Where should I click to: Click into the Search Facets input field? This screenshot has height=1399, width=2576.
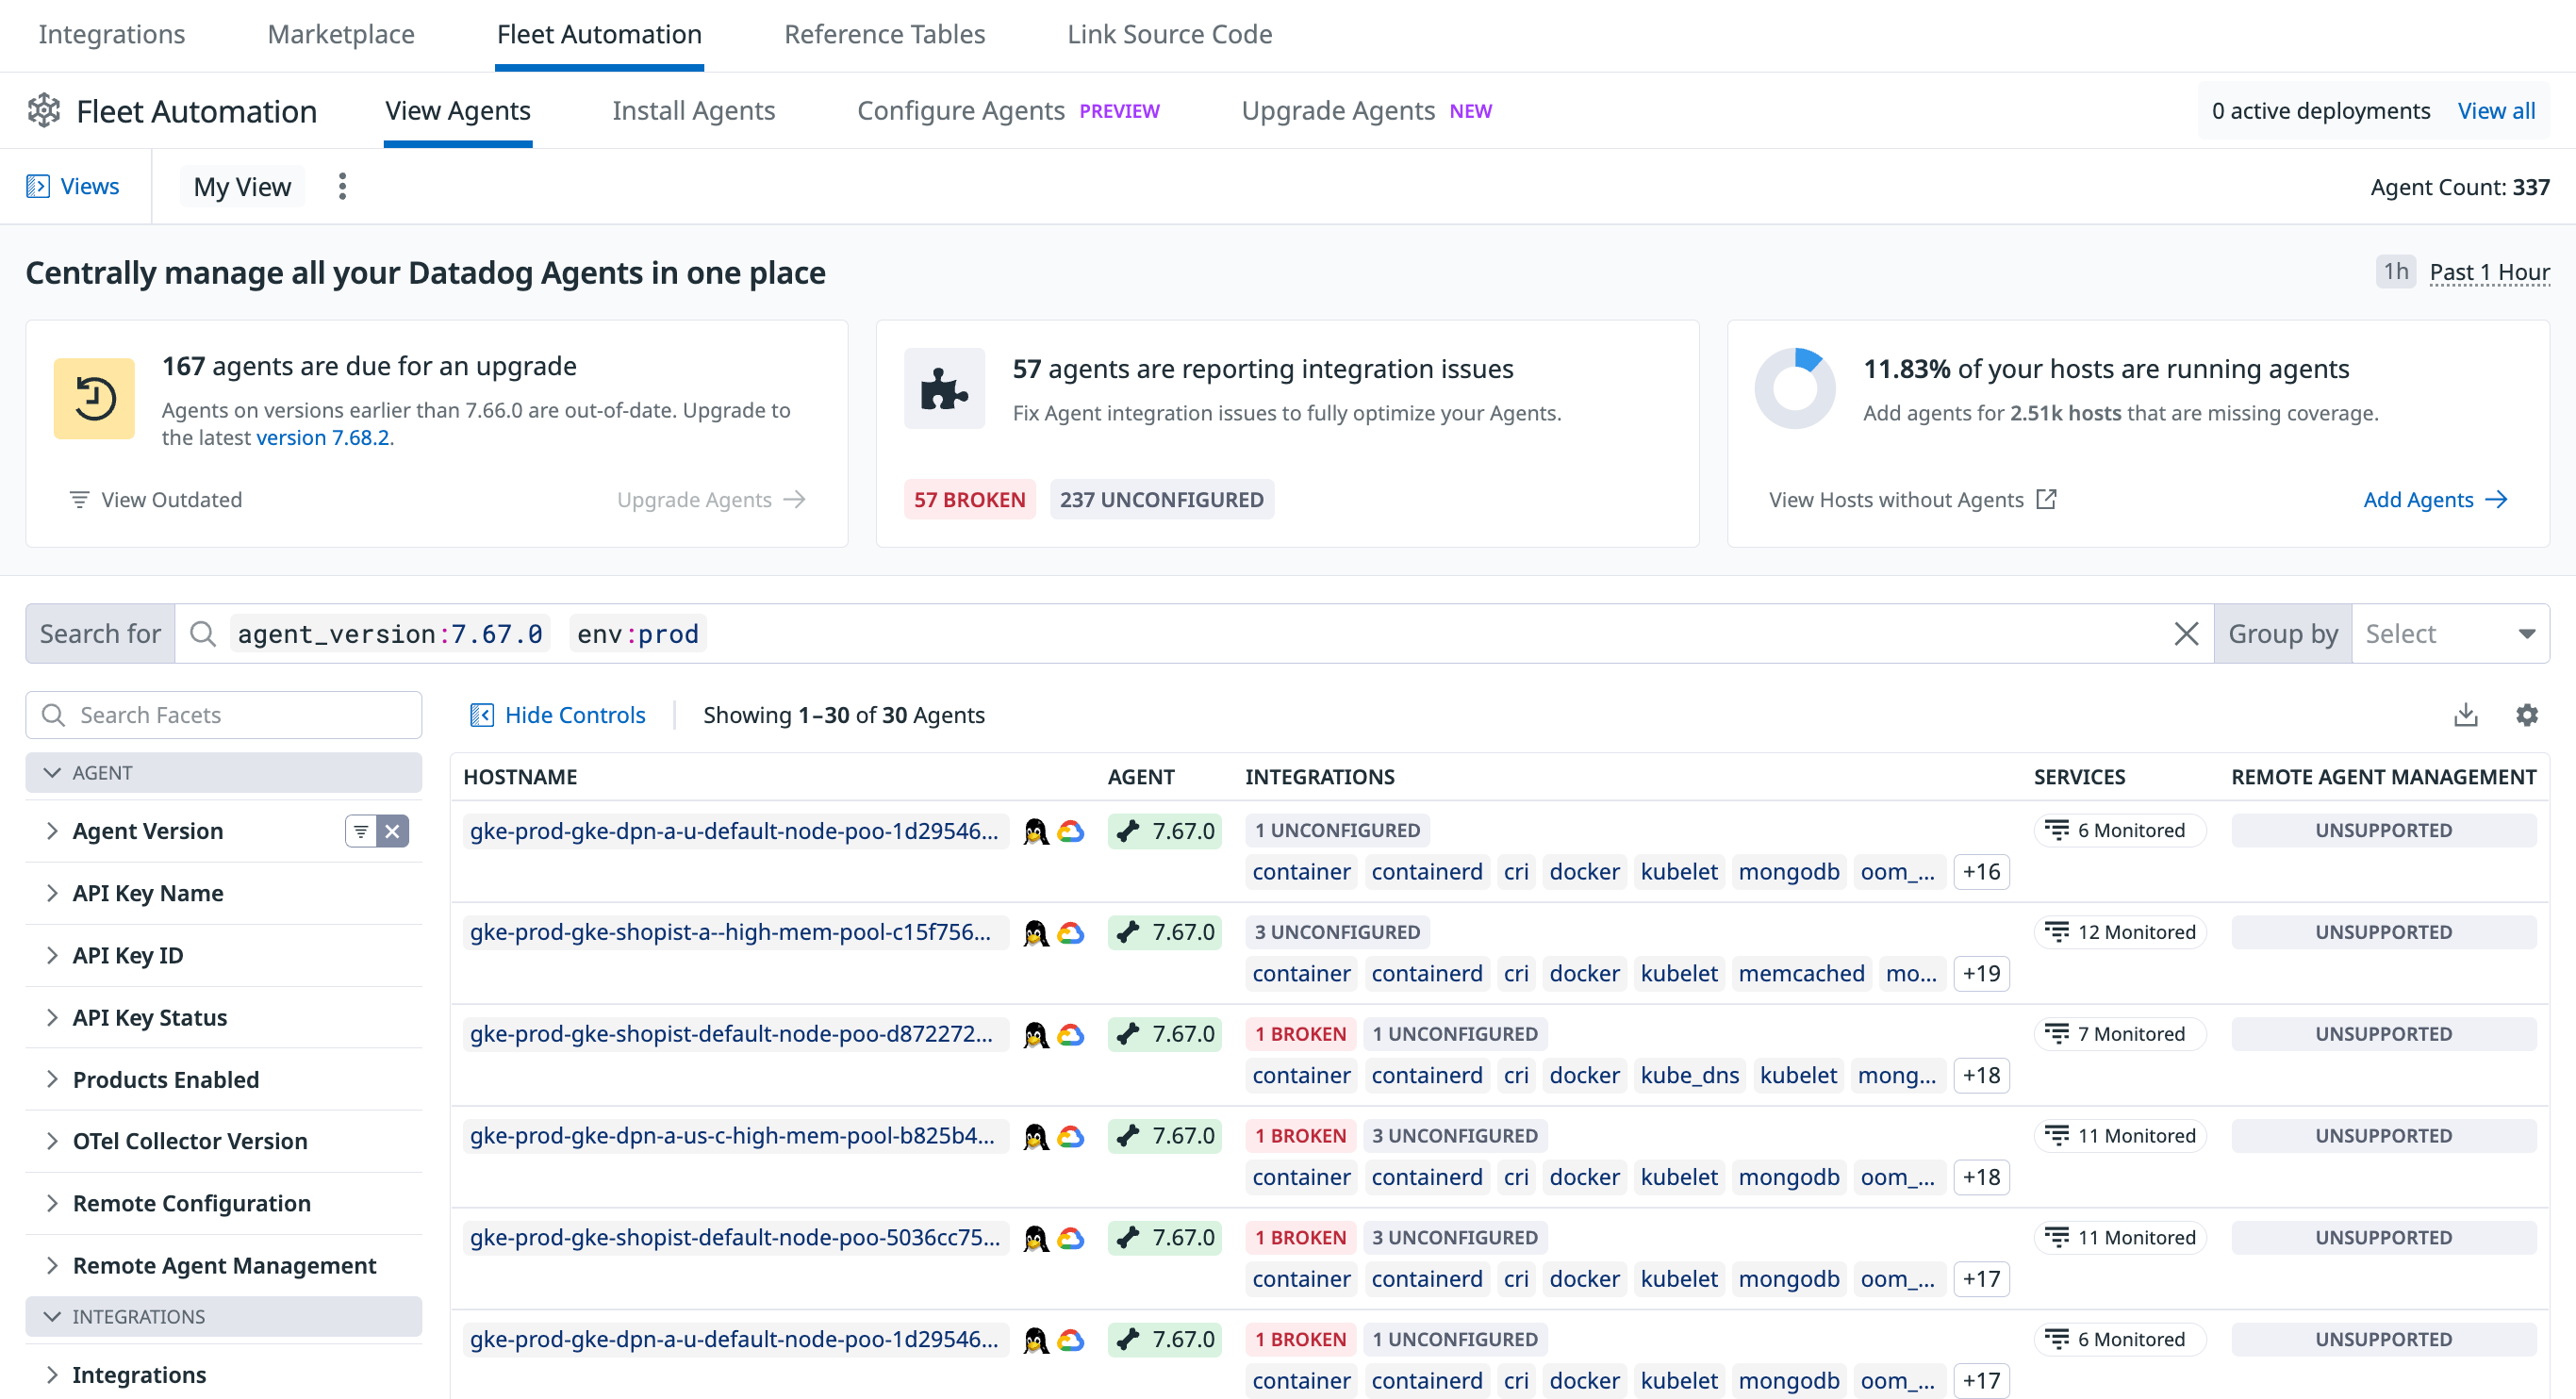(223, 715)
